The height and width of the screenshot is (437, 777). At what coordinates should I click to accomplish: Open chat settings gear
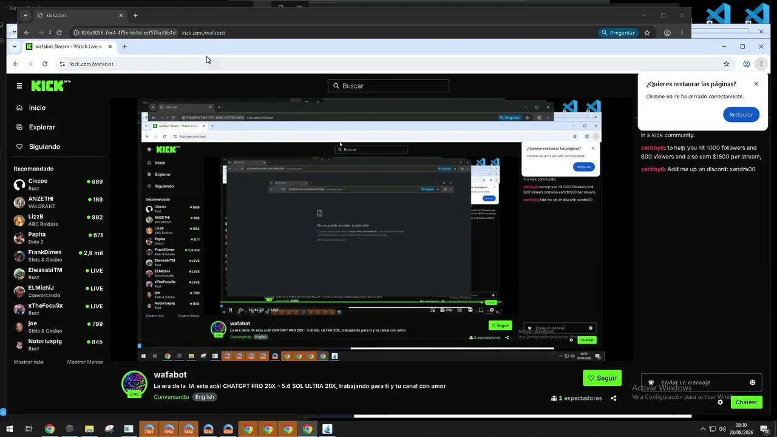(721, 402)
